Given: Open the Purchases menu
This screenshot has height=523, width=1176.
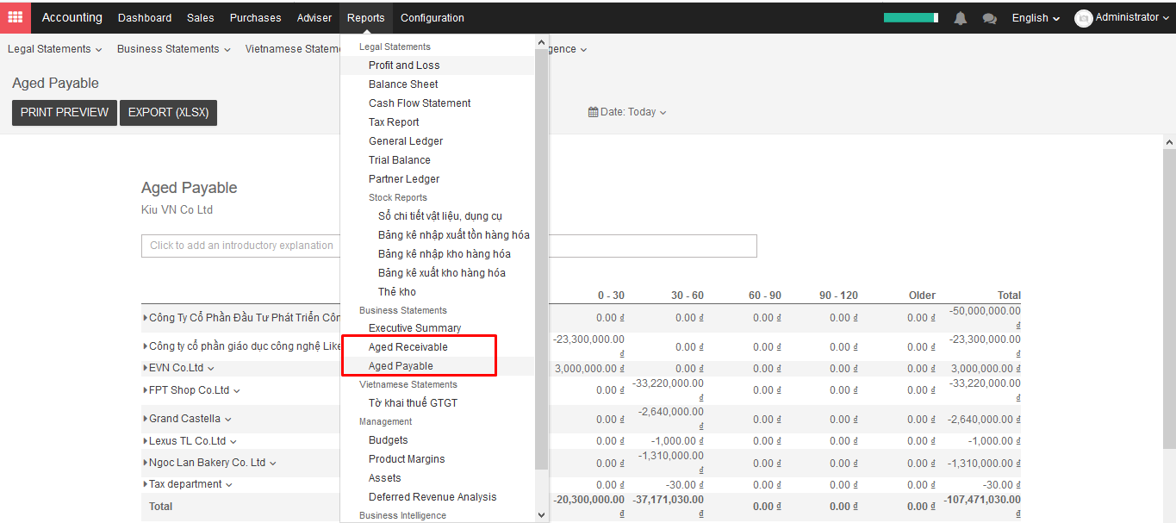Looking at the screenshot, I should 255,17.
